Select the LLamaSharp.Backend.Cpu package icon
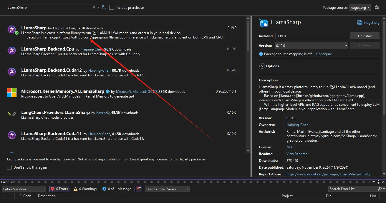 point(12,51)
